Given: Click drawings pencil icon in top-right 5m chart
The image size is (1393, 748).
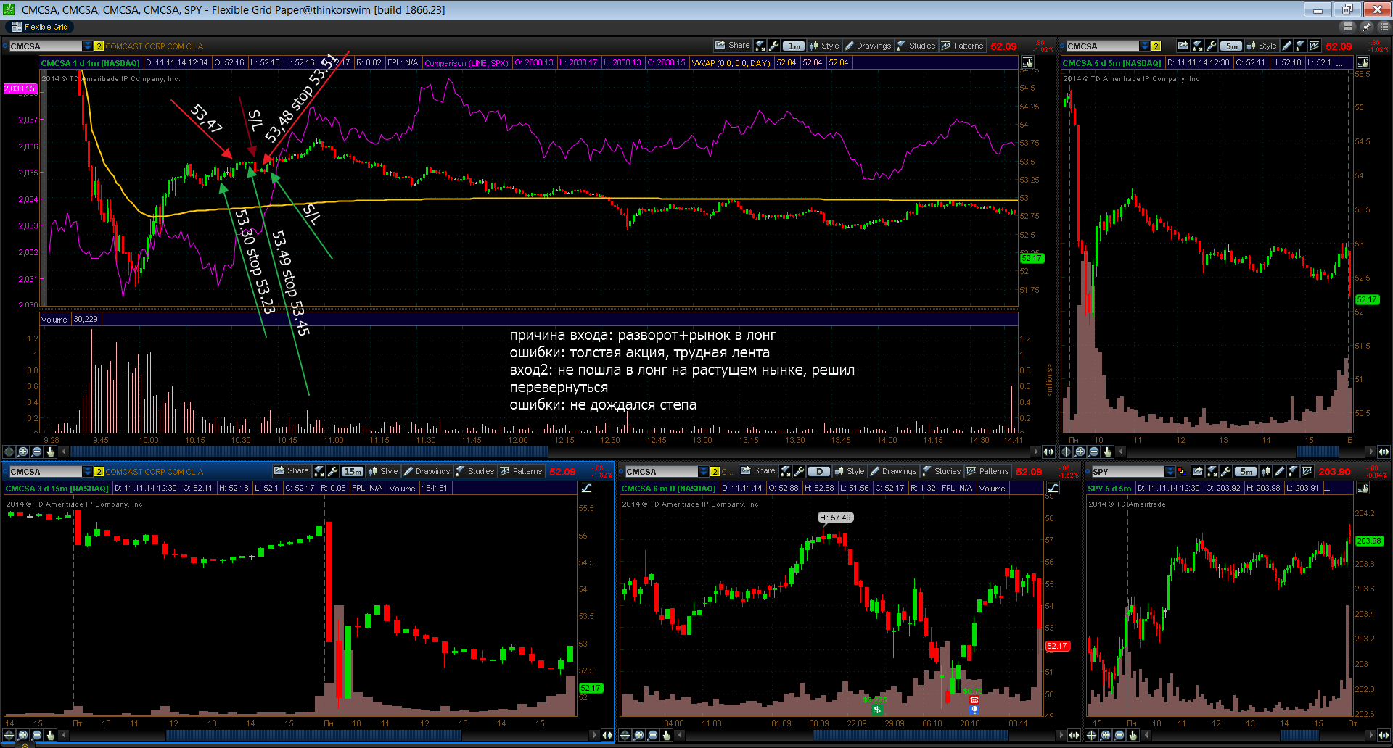Looking at the screenshot, I should pos(1287,46).
